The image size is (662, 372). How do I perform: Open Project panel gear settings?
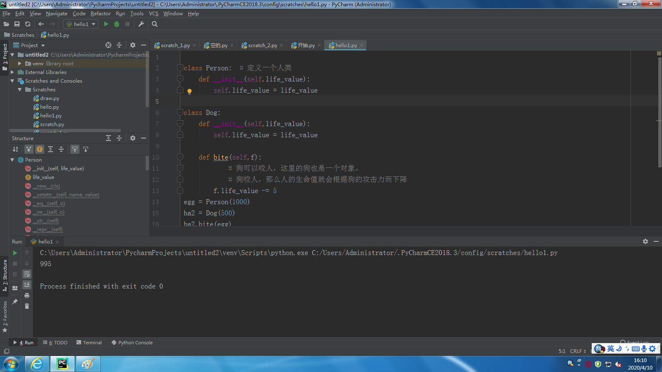click(x=133, y=45)
